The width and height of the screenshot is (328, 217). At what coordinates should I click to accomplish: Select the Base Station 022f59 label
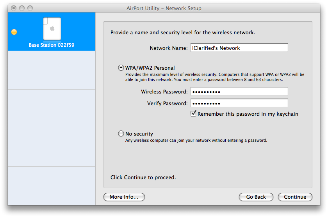point(52,45)
